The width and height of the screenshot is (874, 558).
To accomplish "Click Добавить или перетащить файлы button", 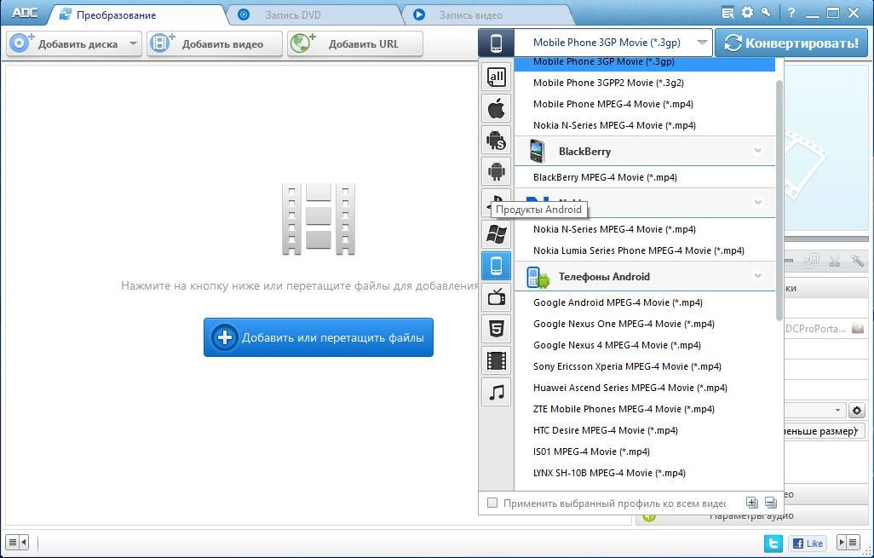I will 319,337.
